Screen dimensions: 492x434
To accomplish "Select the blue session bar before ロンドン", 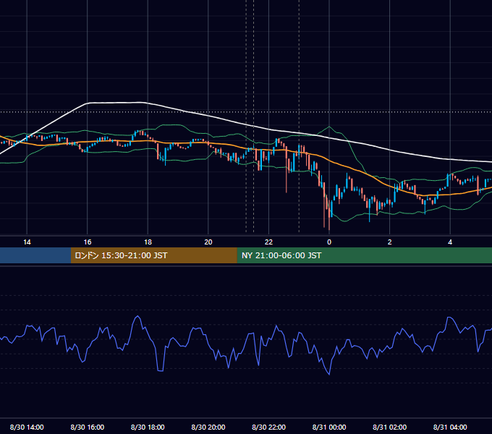I will point(35,255).
